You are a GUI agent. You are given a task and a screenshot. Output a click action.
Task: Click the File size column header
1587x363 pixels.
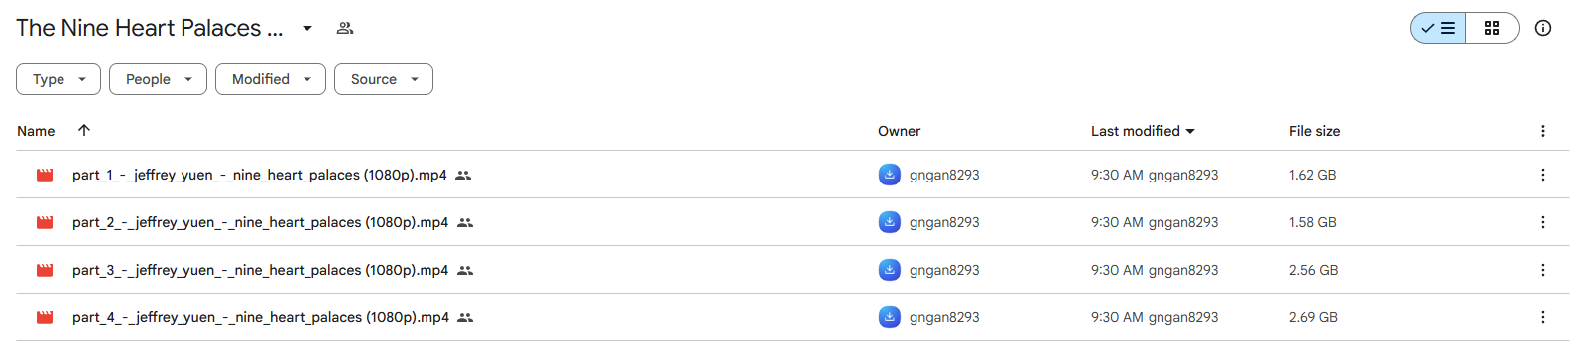1314,131
